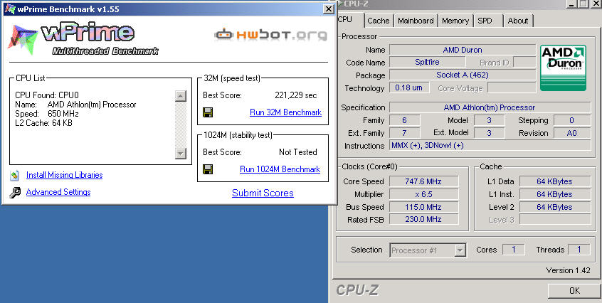This screenshot has height=303, width=602.
Task: Click the Cores count value box
Action: pyautogui.click(x=513, y=250)
